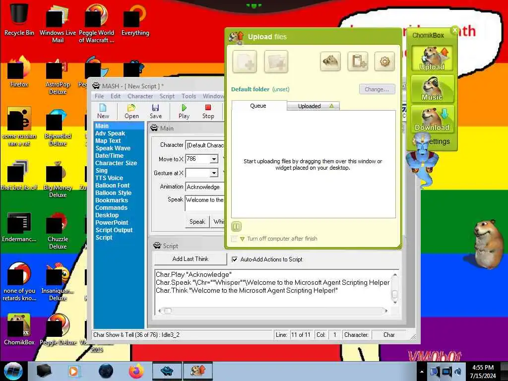The image size is (508, 381).
Task: Click the Add Last Think button
Action: tap(190, 259)
